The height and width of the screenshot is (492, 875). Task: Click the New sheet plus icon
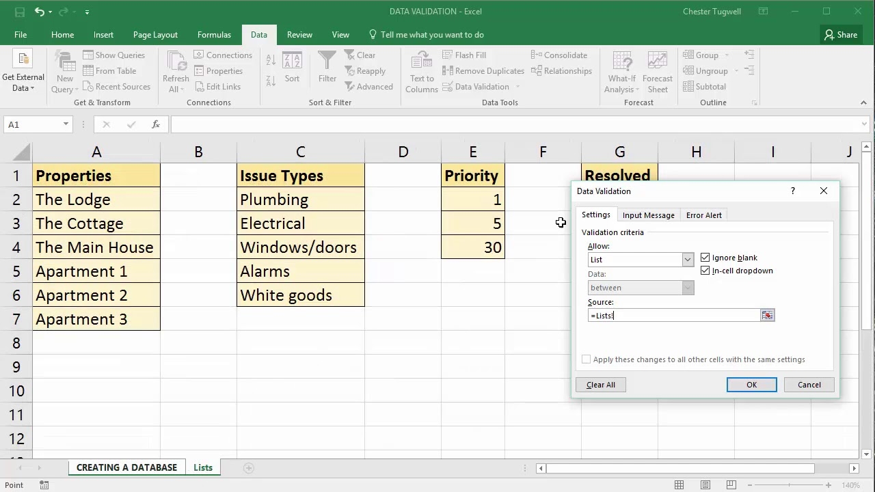click(249, 468)
